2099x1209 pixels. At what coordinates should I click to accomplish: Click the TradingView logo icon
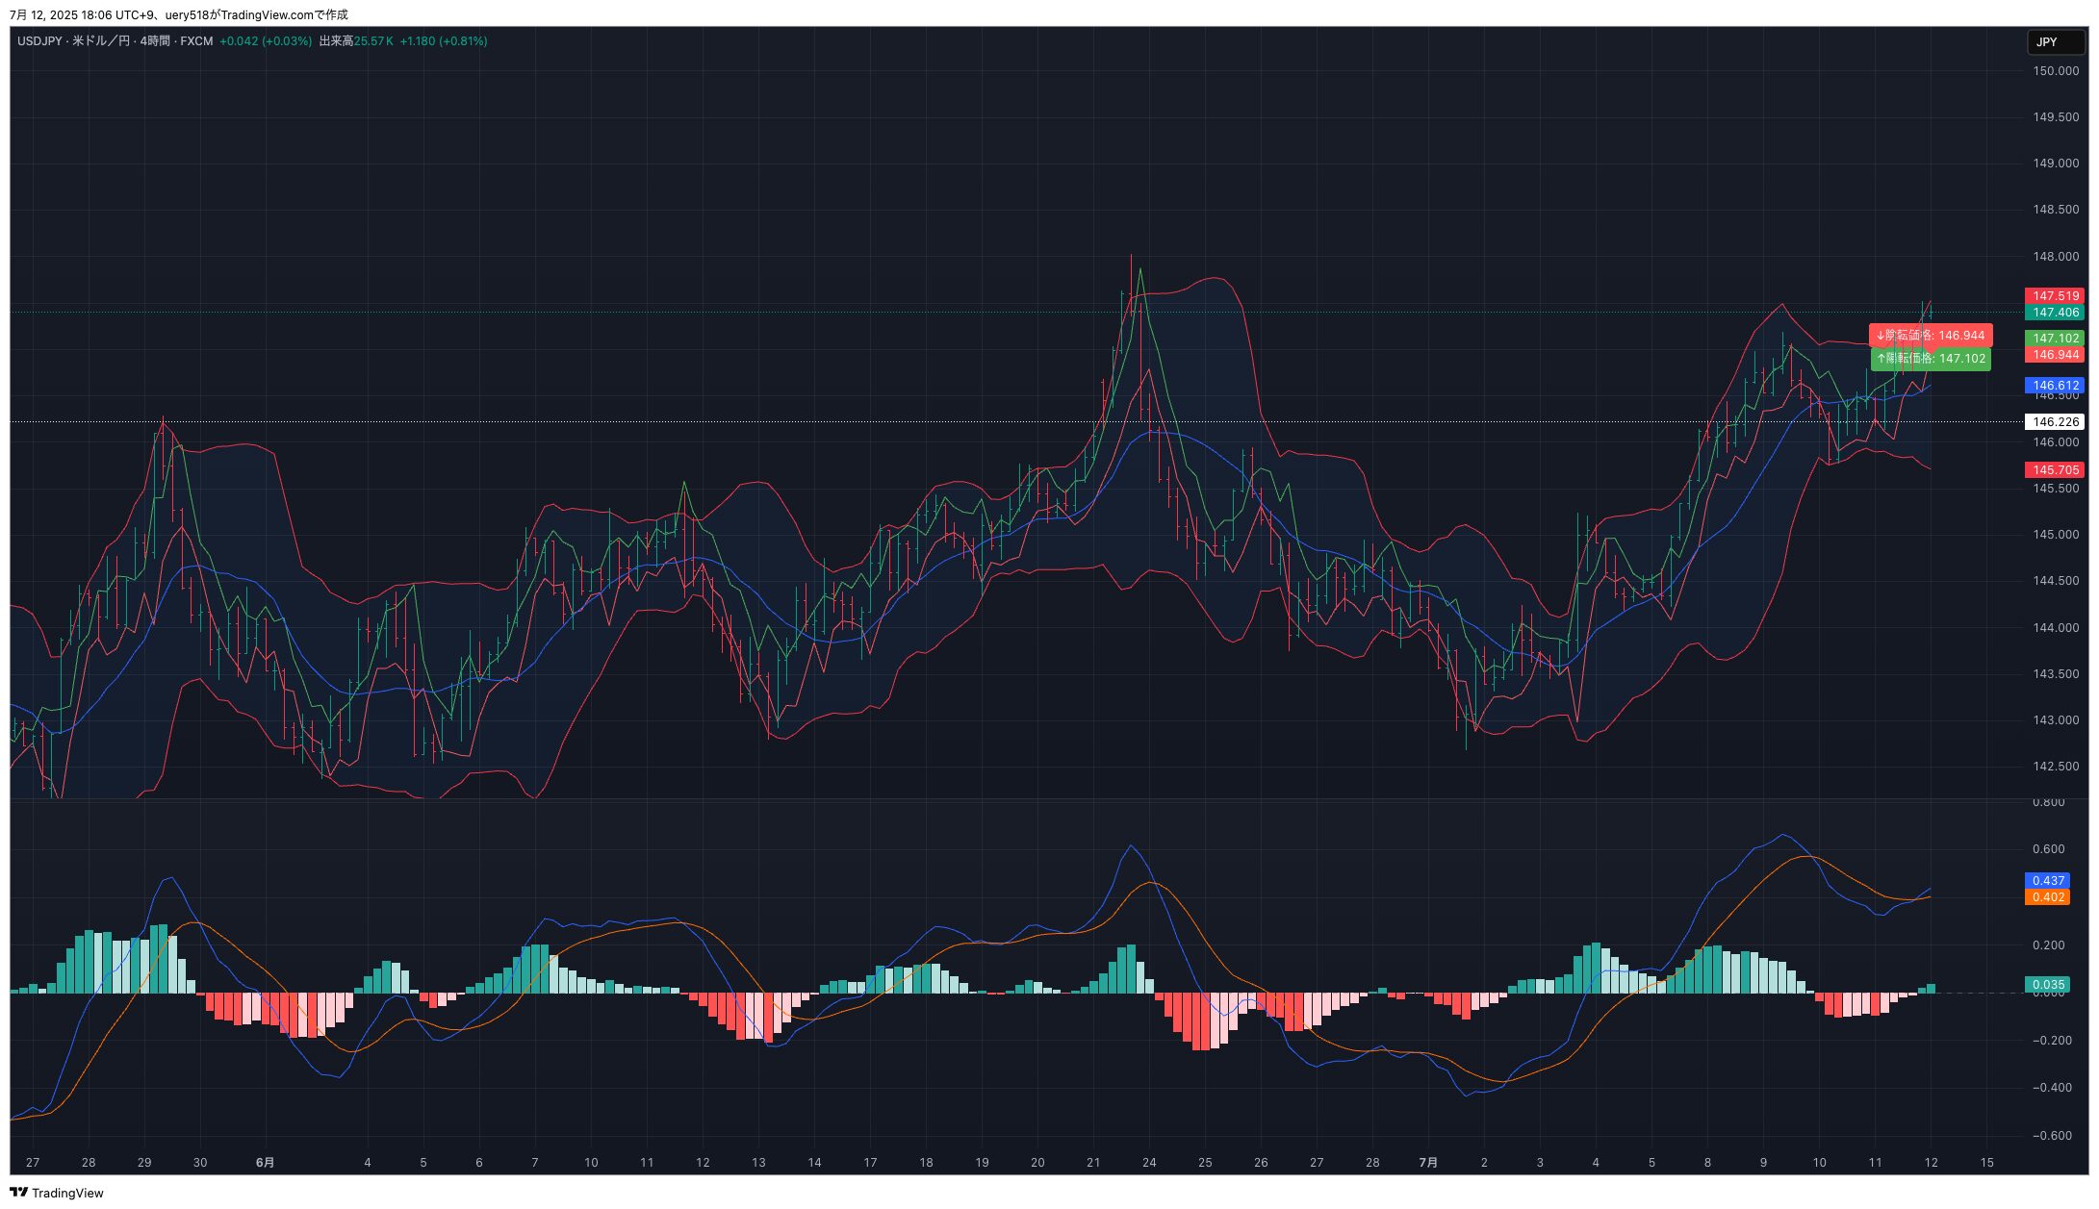coord(18,1193)
